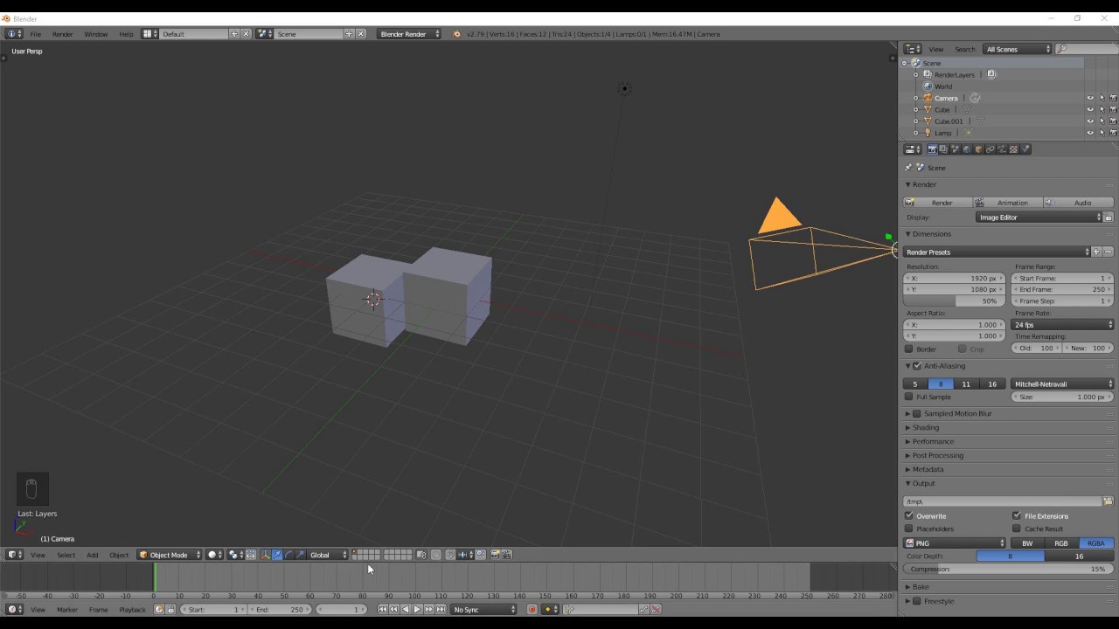Click the timeline record auto-keyframe button
Viewport: 1119px width, 629px height.
[x=532, y=610]
